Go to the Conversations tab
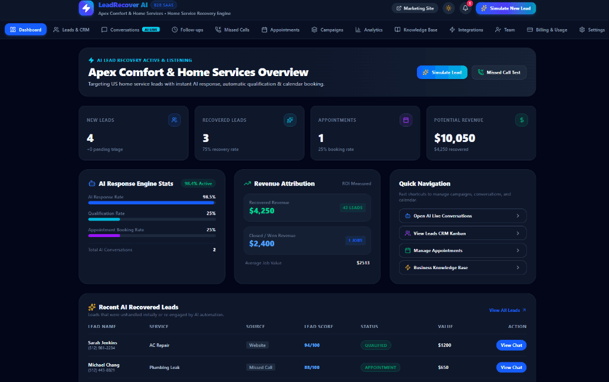The image size is (609, 382). [130, 30]
